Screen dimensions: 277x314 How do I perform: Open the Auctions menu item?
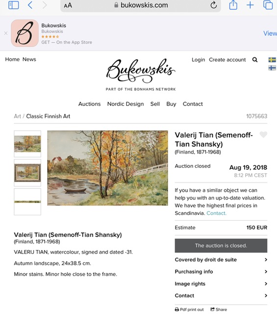(x=89, y=104)
